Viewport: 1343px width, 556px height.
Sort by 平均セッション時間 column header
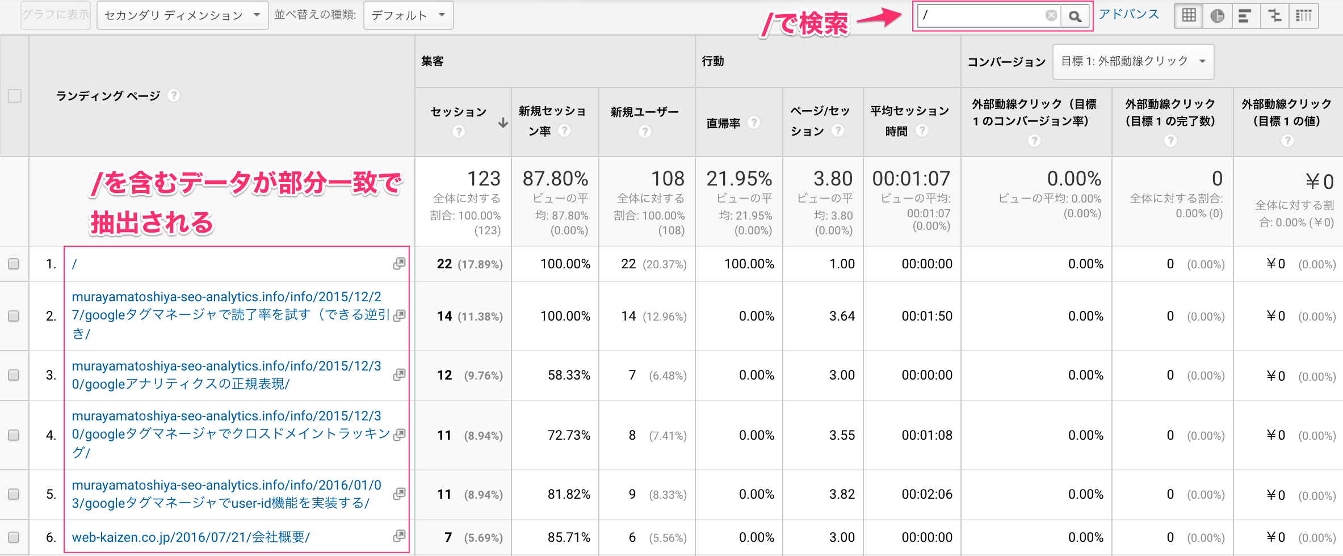coord(909,121)
